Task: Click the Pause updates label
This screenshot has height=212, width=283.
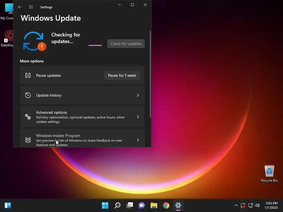Action: (48, 75)
